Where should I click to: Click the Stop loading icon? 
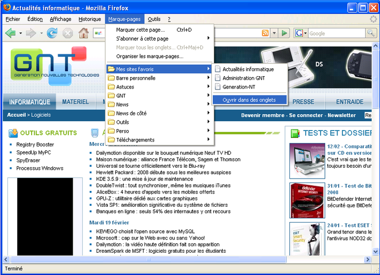pos(68,33)
